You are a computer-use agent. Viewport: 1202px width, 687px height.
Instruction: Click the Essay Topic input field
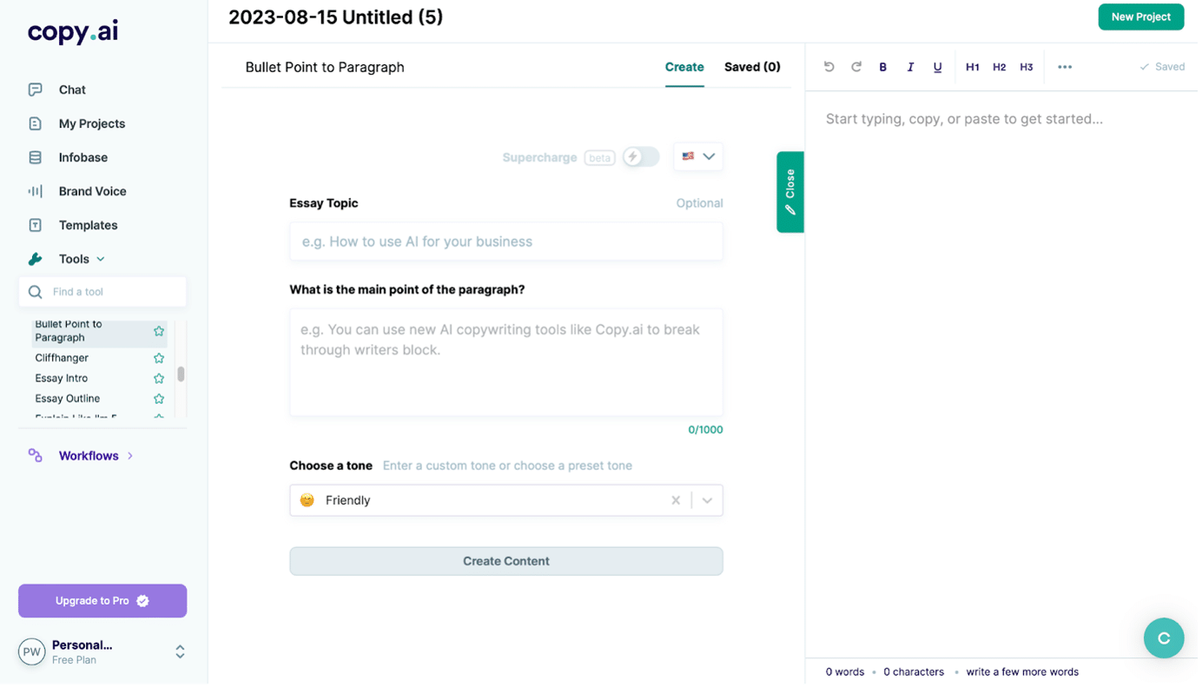[506, 242]
